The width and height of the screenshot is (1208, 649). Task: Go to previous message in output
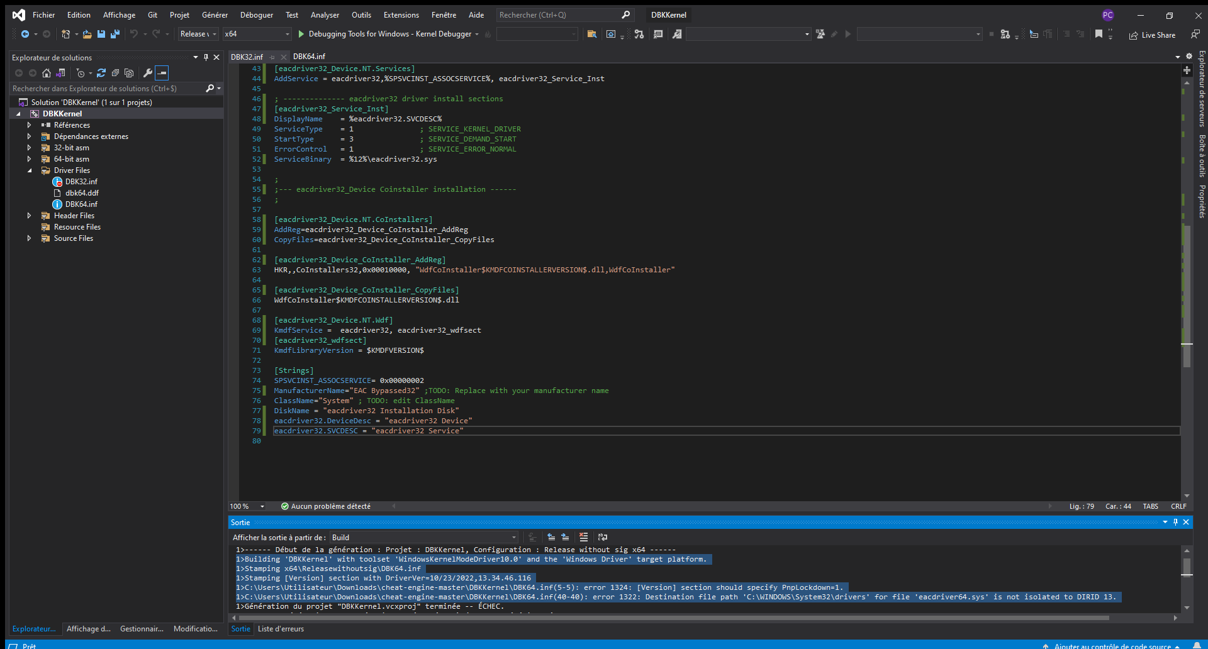[551, 537]
